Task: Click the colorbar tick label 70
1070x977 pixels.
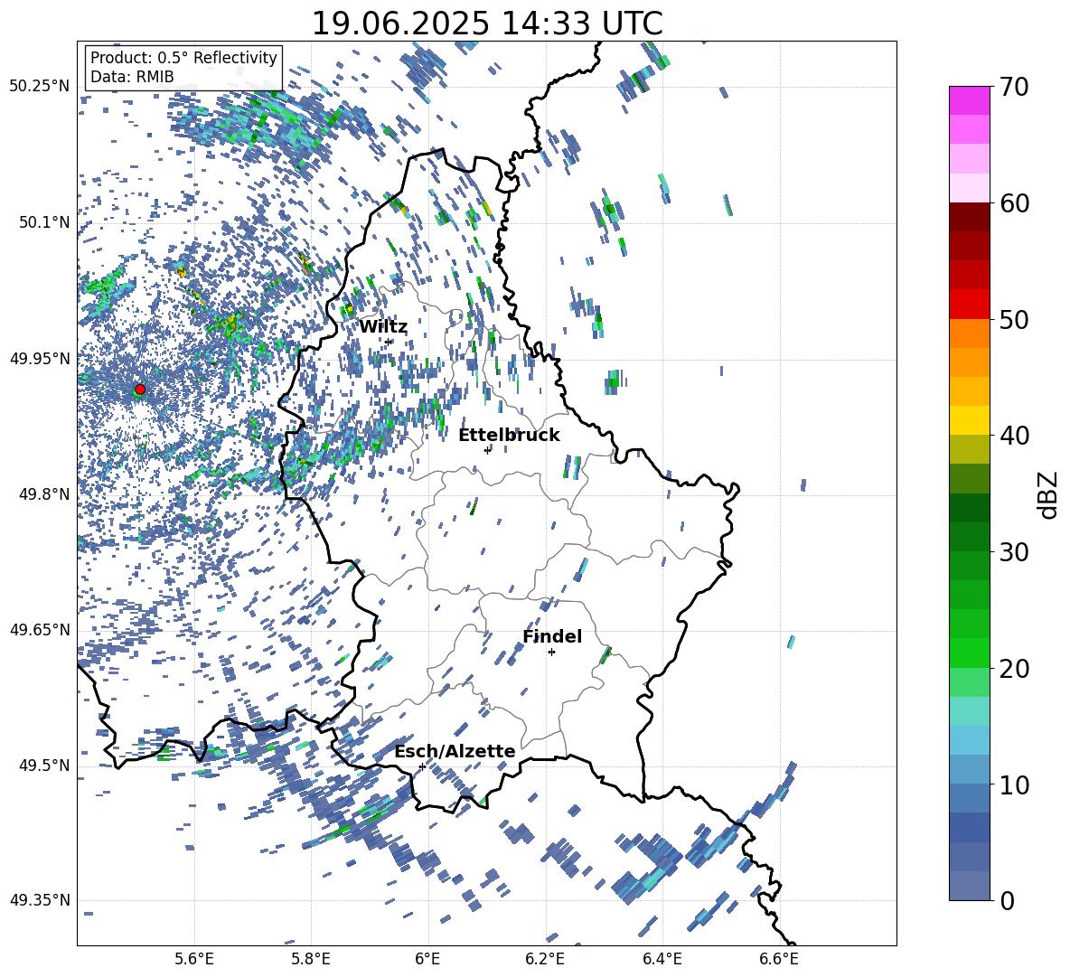Action: click(1014, 88)
